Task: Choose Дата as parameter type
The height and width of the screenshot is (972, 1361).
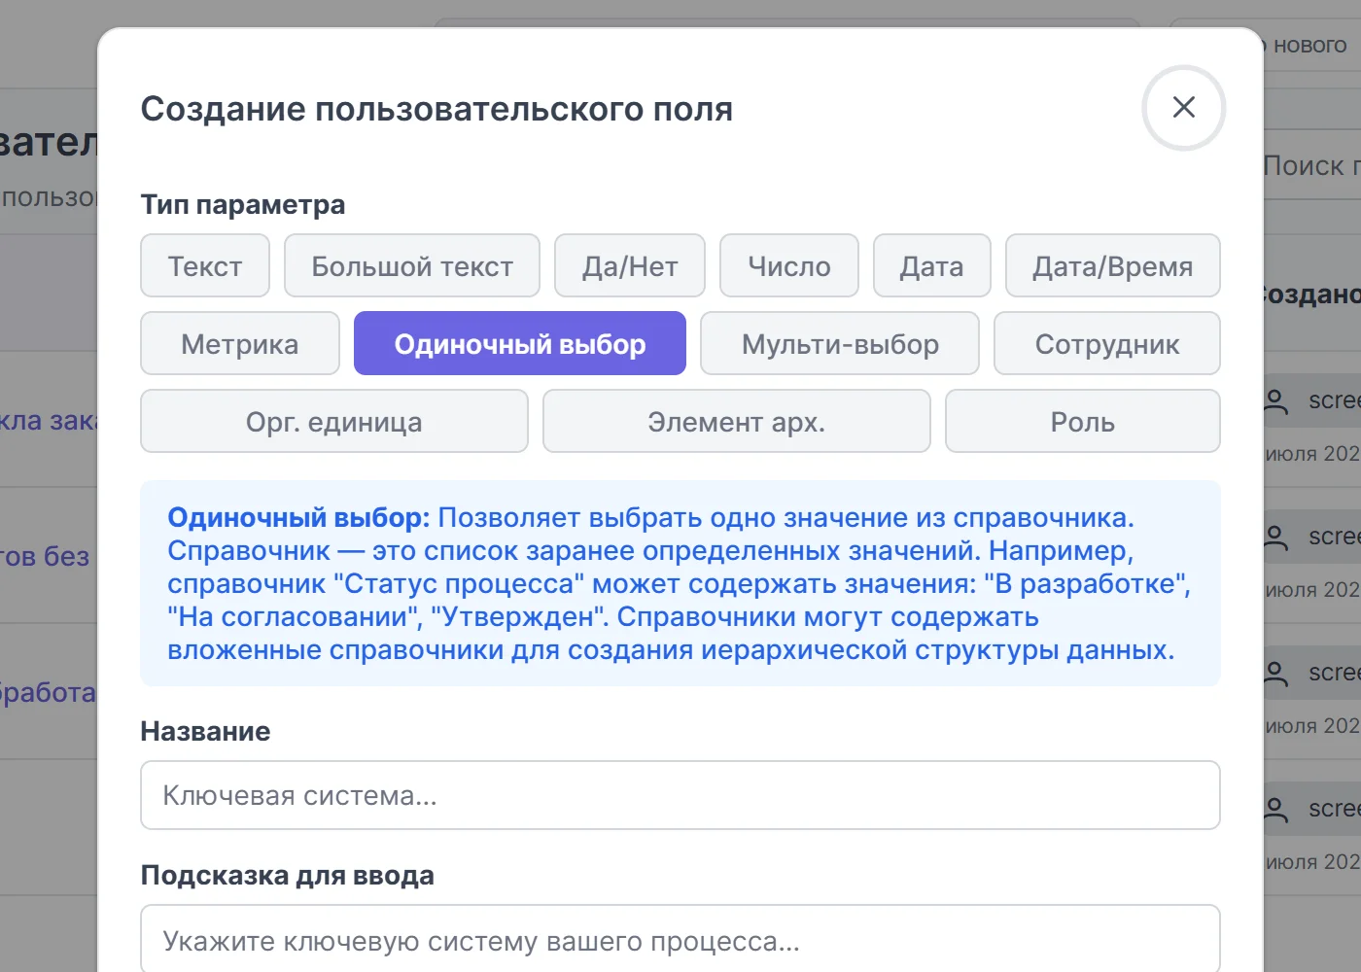Action: (932, 265)
